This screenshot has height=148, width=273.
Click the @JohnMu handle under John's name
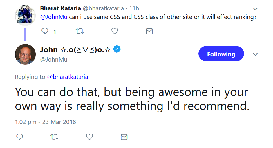[x=53, y=60]
